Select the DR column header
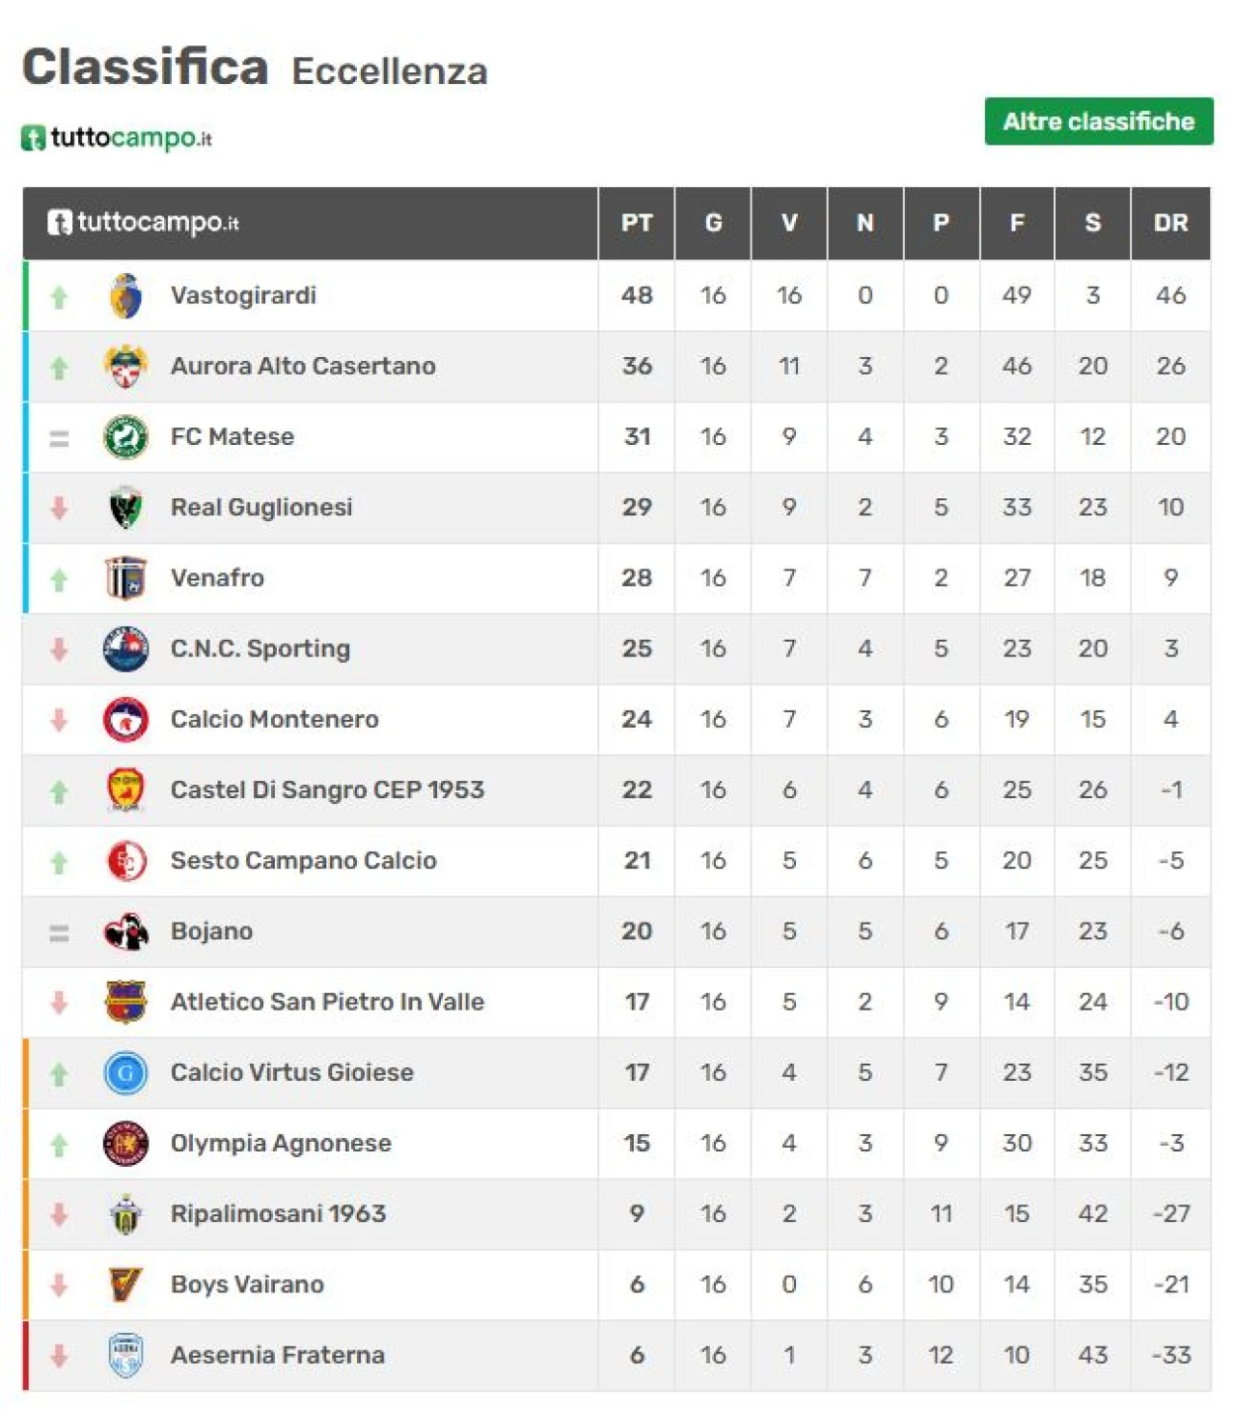Screen dimensions: 1235x1413 click(x=1171, y=223)
